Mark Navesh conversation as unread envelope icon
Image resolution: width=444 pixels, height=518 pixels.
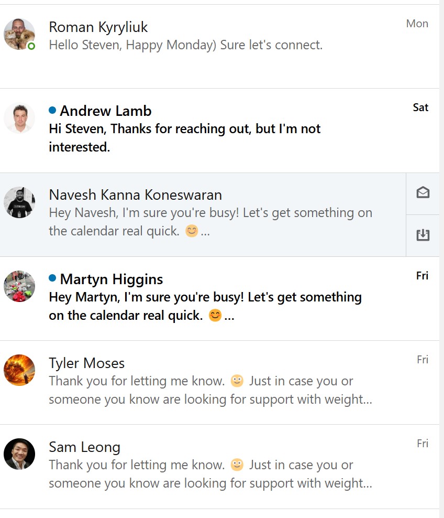(423, 192)
